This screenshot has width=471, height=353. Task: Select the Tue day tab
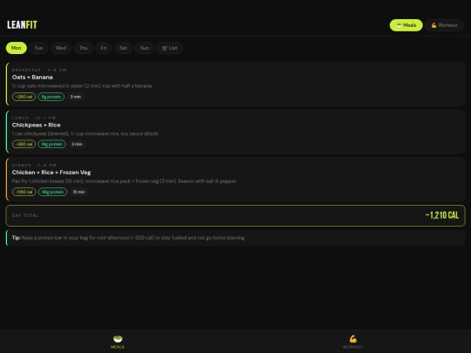click(x=38, y=48)
